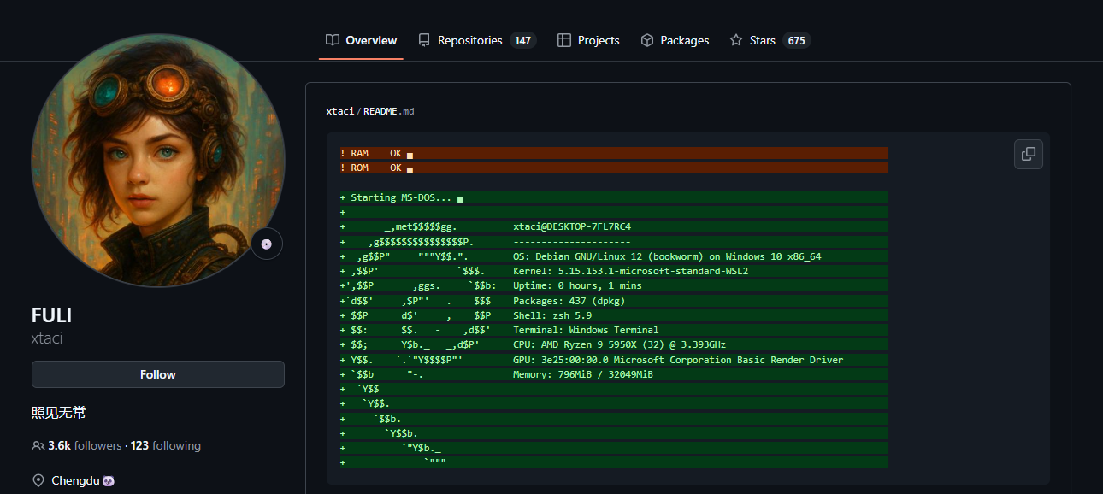Click the people icon next to followers
1103x494 pixels.
(x=38, y=446)
